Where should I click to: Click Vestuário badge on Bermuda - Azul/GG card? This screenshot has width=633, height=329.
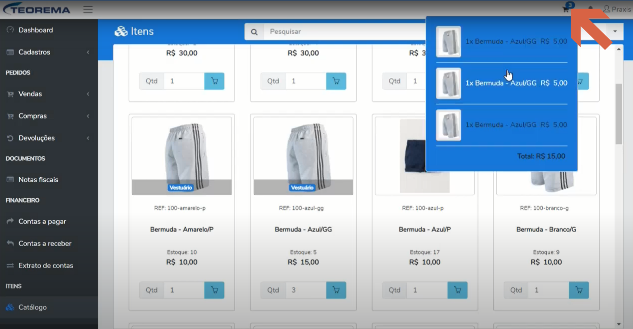point(302,187)
